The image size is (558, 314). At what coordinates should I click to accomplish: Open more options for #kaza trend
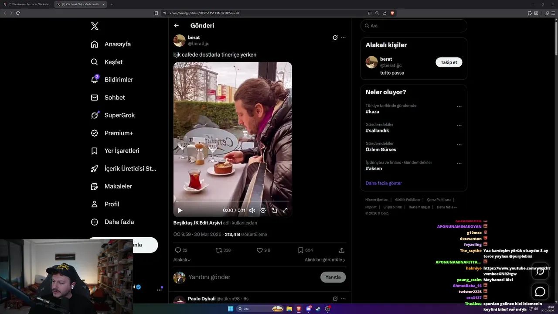[459, 106]
